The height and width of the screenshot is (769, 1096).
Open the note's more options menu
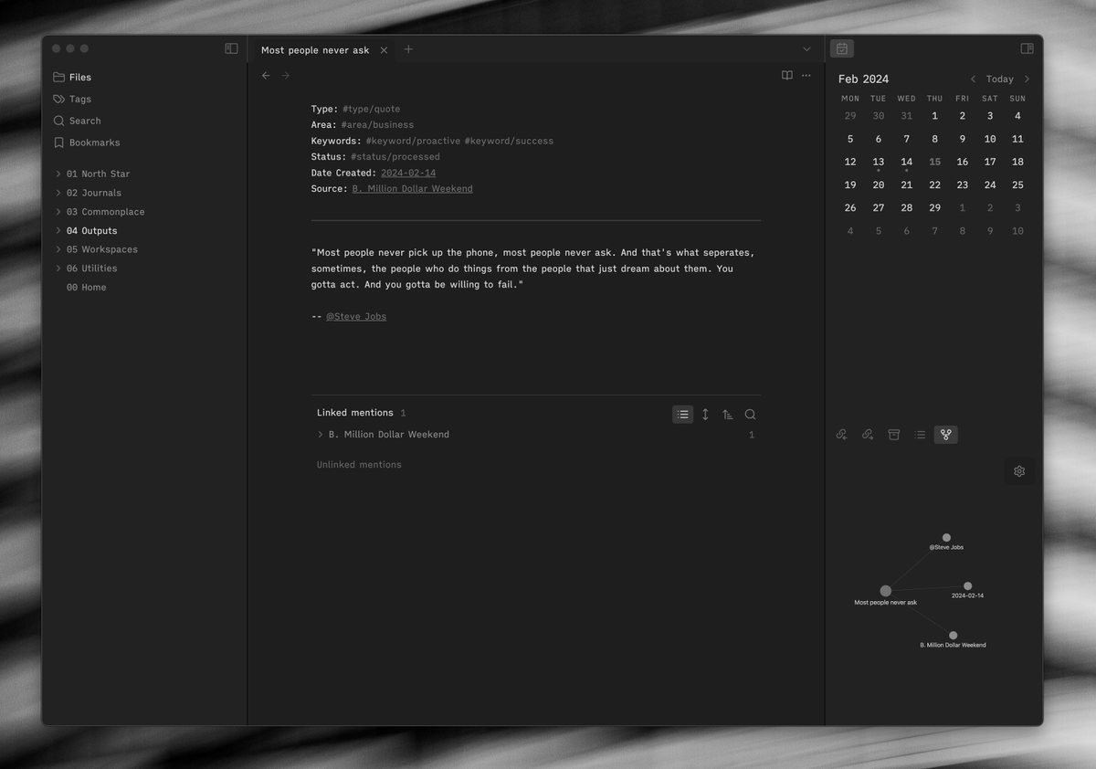[806, 76]
